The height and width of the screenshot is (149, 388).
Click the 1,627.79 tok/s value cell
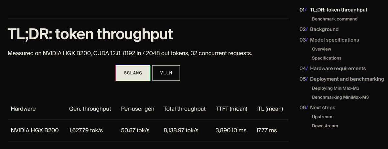tap(86, 131)
